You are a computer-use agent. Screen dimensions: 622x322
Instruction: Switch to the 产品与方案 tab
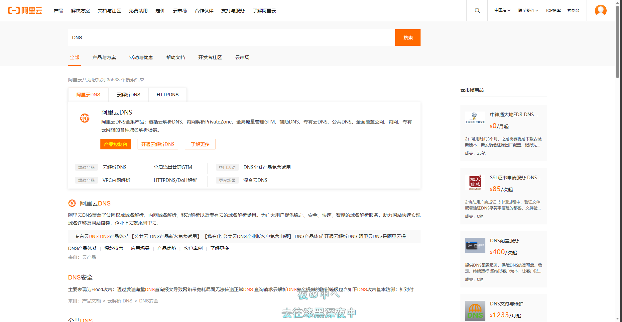[104, 57]
